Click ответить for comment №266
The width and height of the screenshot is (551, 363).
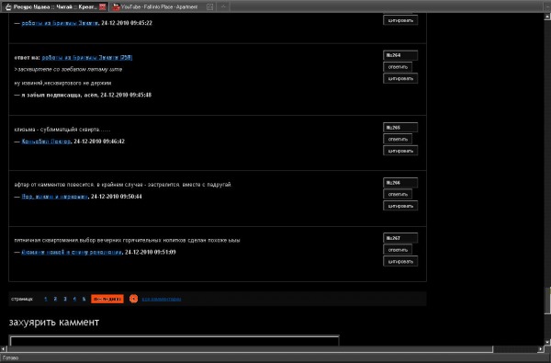pos(398,194)
